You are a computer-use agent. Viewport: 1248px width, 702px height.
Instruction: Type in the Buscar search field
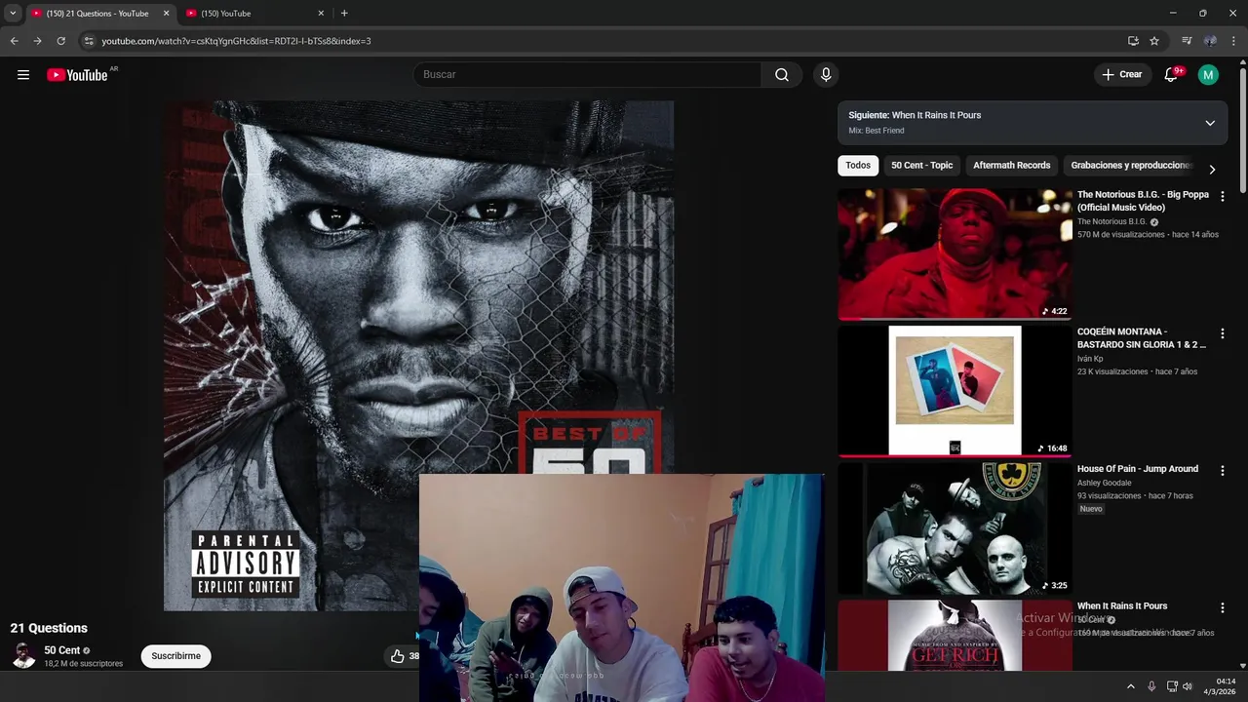pyautogui.click(x=587, y=75)
